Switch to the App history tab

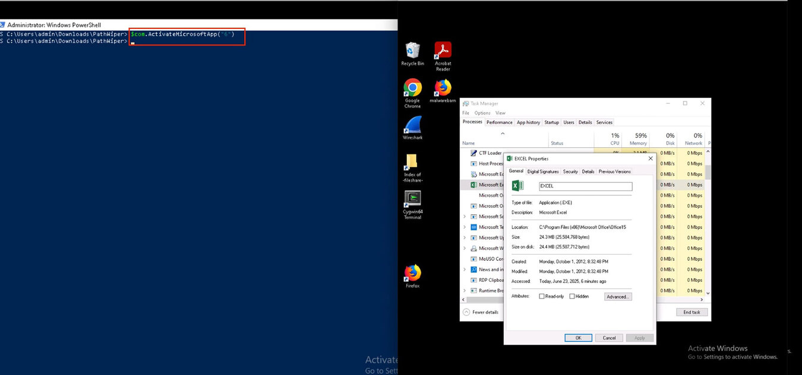[528, 122]
